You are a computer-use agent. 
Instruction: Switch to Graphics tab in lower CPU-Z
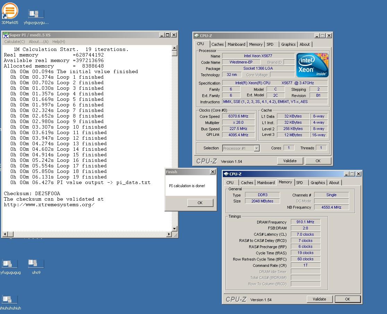coord(318,183)
